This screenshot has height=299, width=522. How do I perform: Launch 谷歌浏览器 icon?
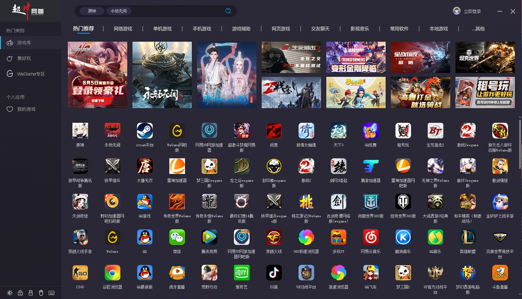click(x=113, y=273)
